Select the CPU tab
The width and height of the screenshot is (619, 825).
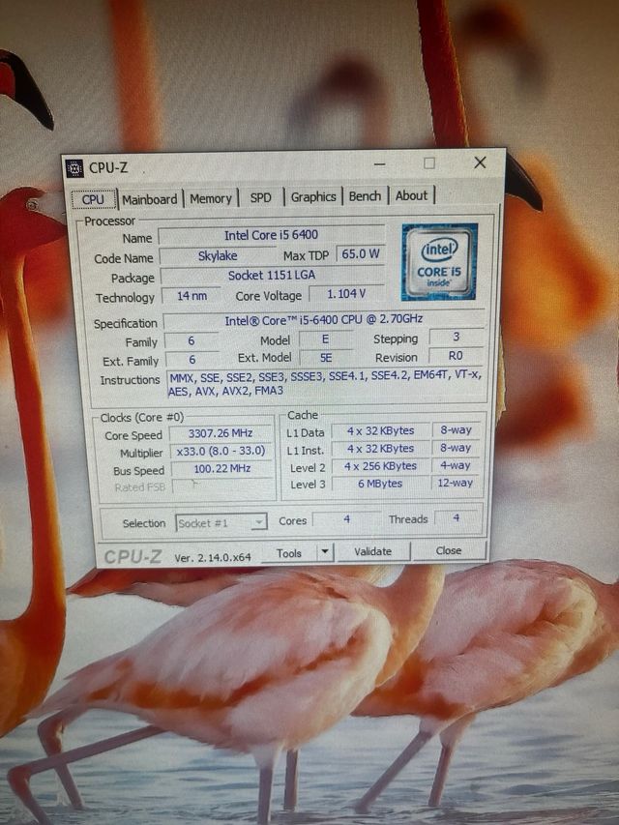pyautogui.click(x=93, y=200)
